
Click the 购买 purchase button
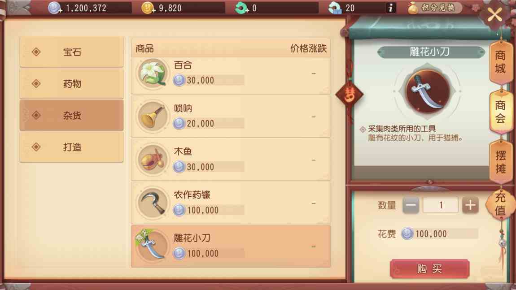tap(429, 268)
